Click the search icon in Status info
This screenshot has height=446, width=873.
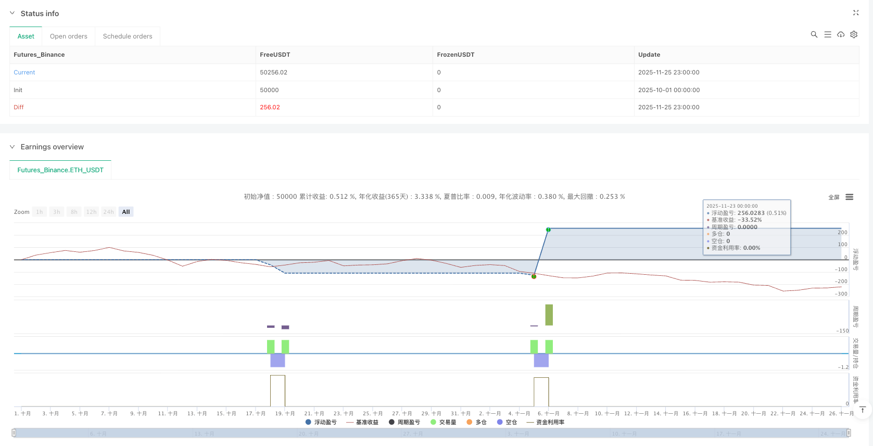tap(814, 34)
